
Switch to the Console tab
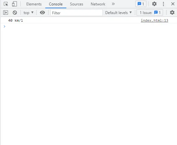point(55,4)
